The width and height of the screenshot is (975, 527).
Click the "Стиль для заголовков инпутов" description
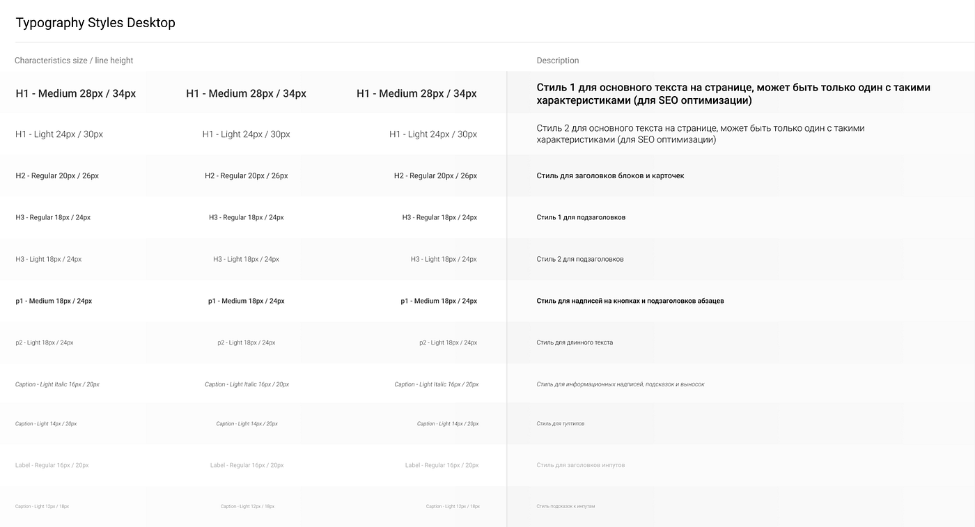580,465
